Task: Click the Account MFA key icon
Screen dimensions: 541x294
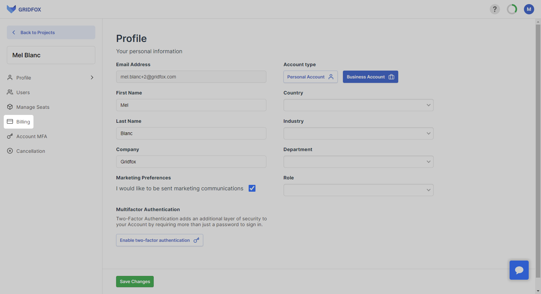Action: (x=10, y=136)
